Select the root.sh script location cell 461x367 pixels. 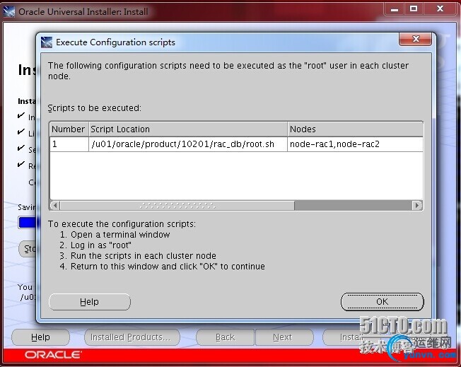coord(188,144)
